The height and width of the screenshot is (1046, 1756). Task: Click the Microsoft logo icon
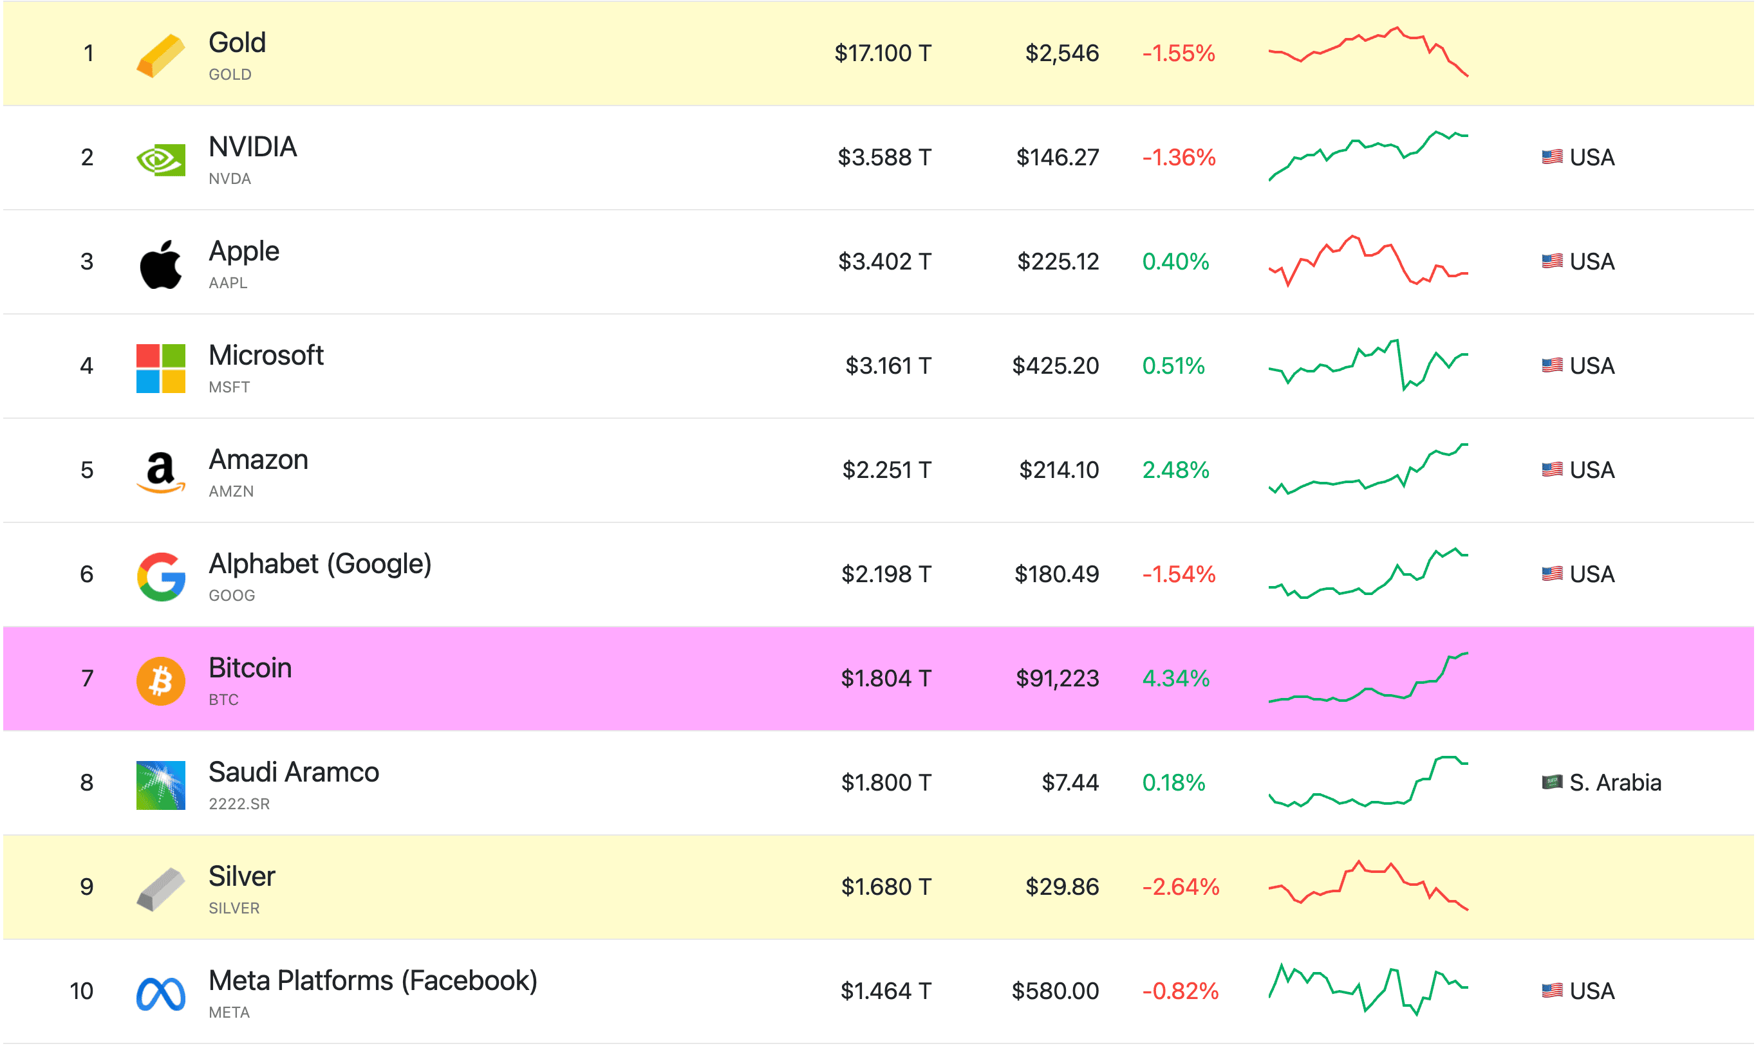point(161,369)
